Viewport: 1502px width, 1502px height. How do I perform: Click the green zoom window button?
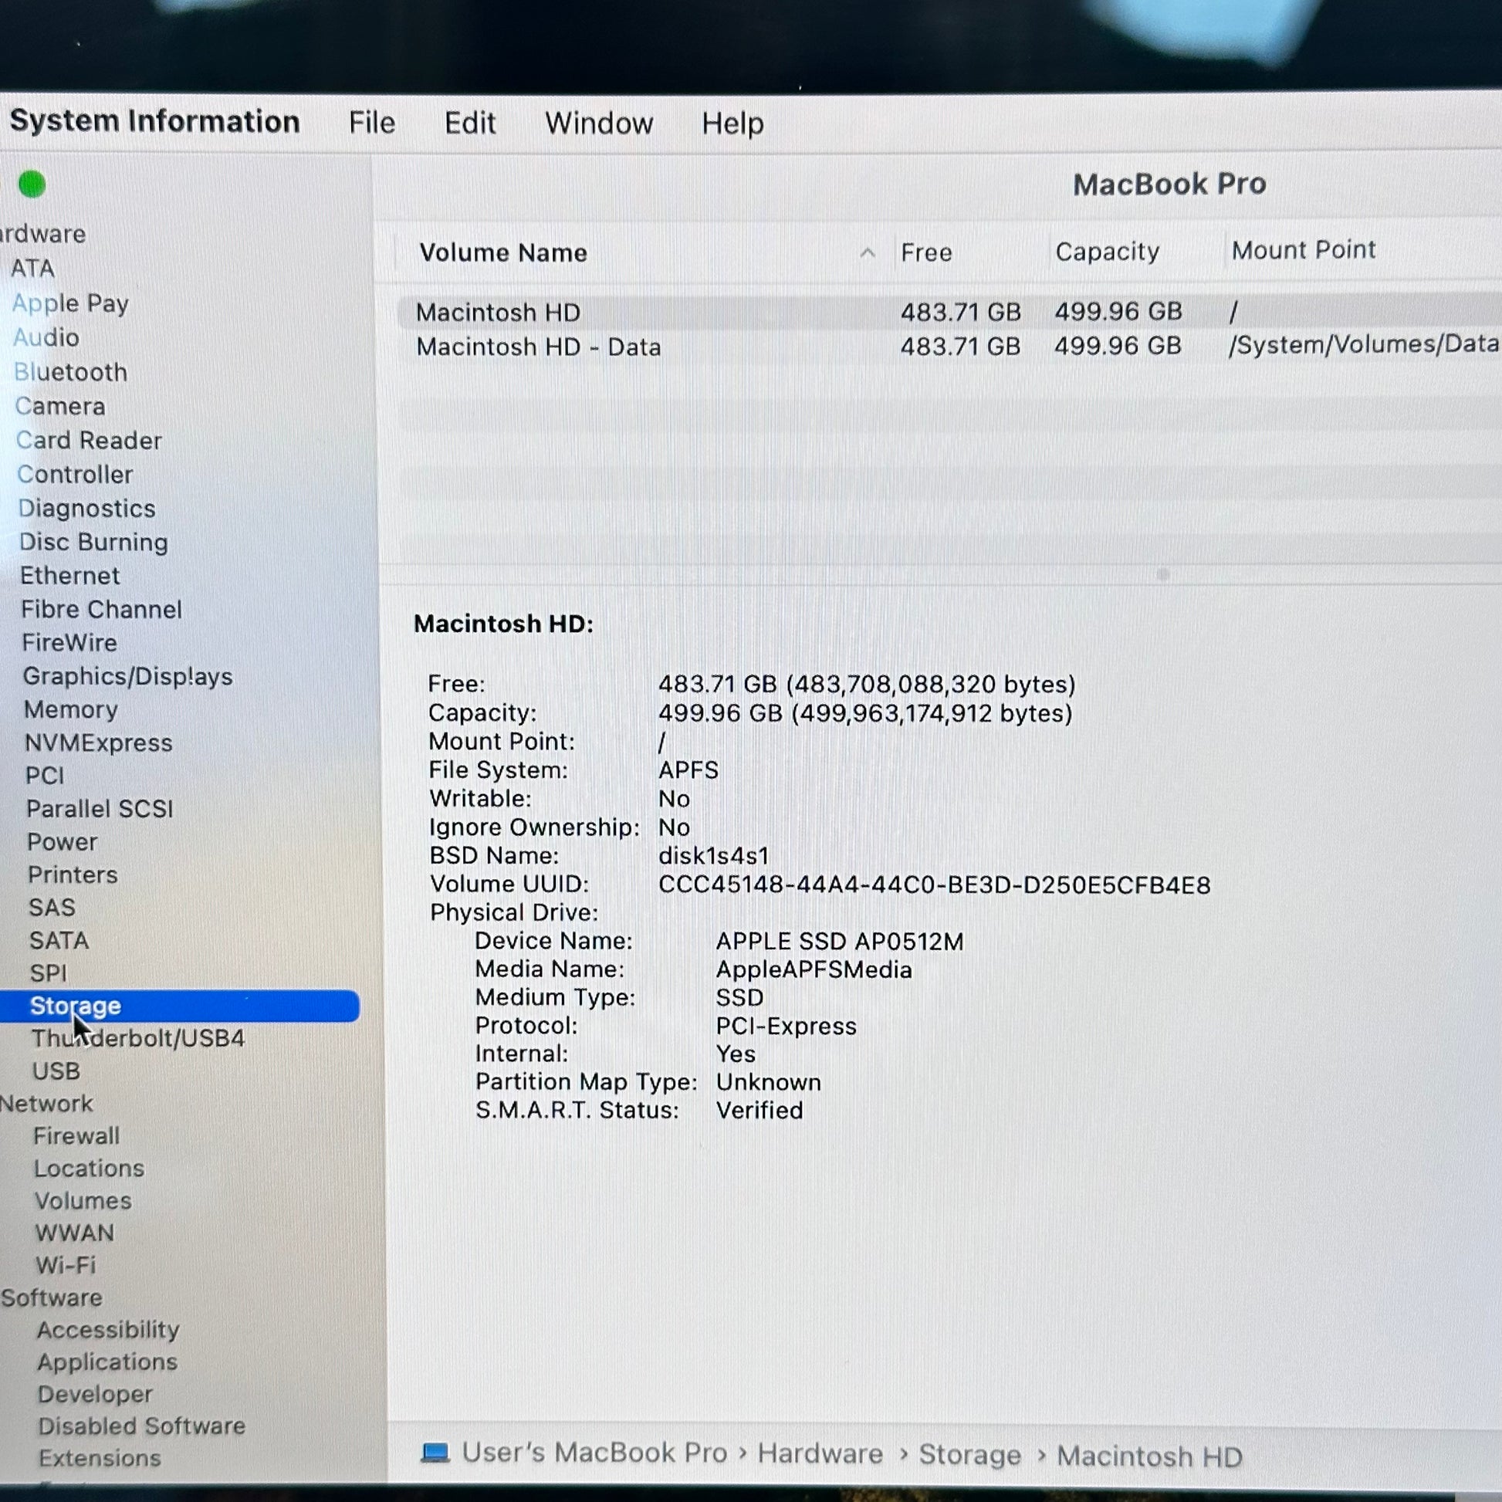coord(32,184)
